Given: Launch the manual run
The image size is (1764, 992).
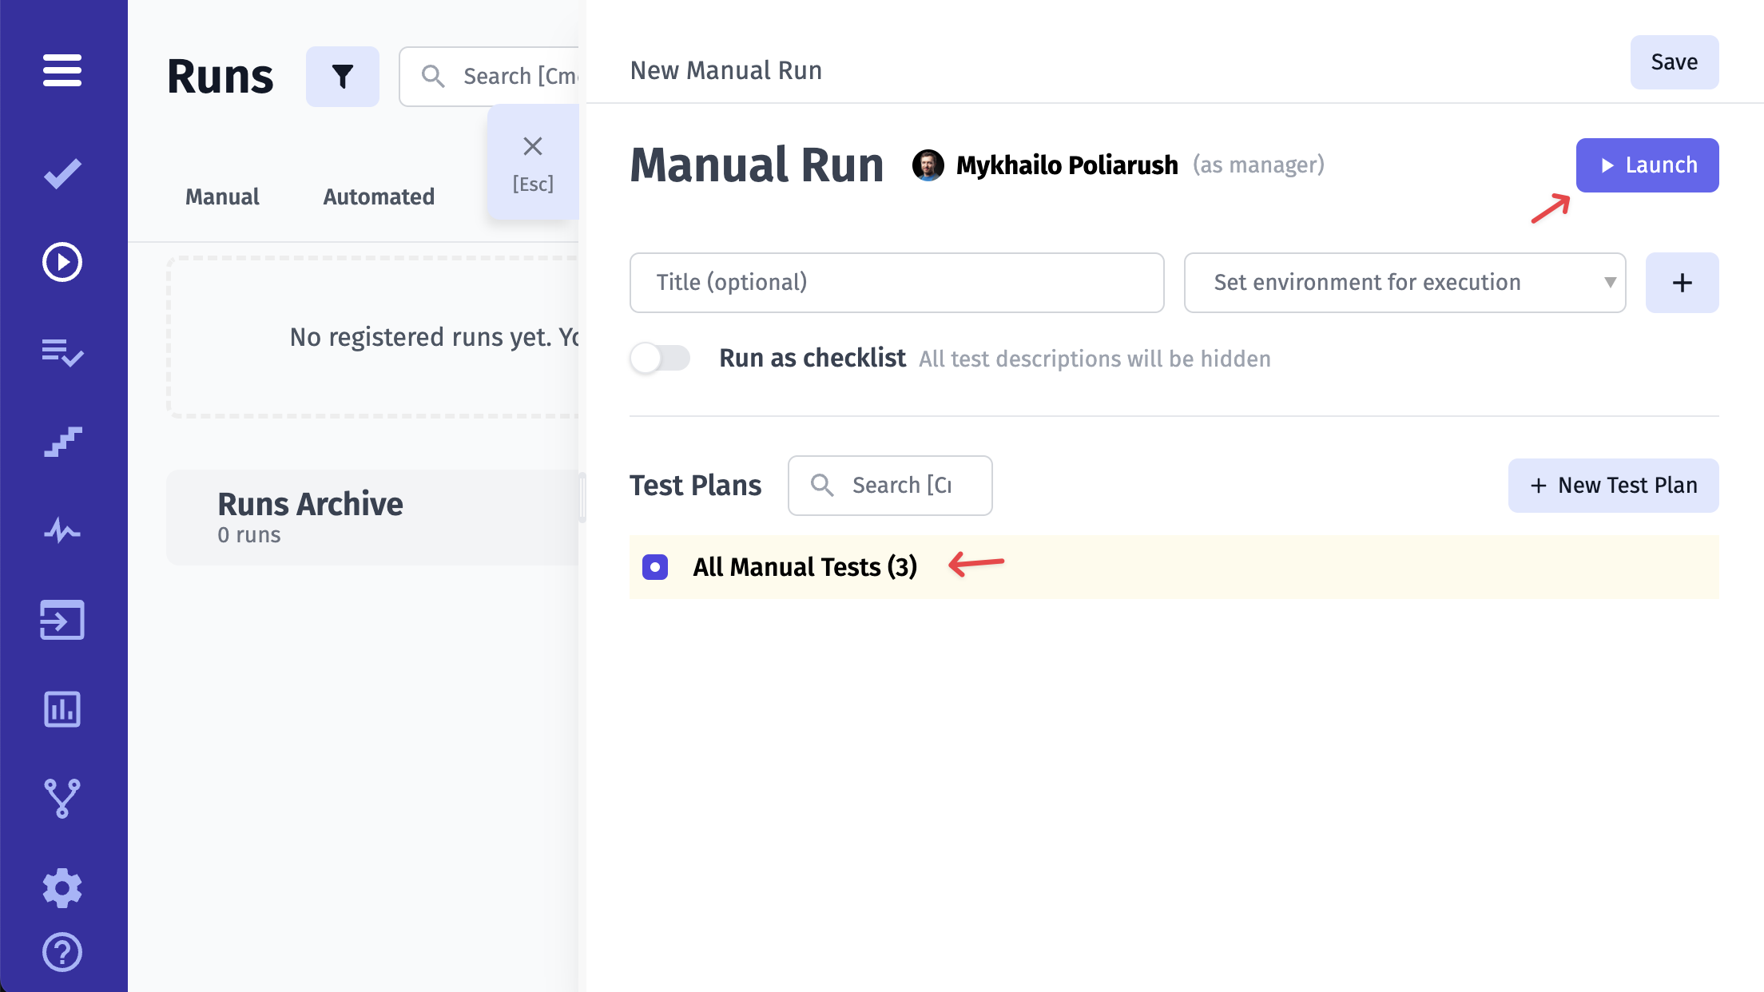Looking at the screenshot, I should pyautogui.click(x=1647, y=165).
